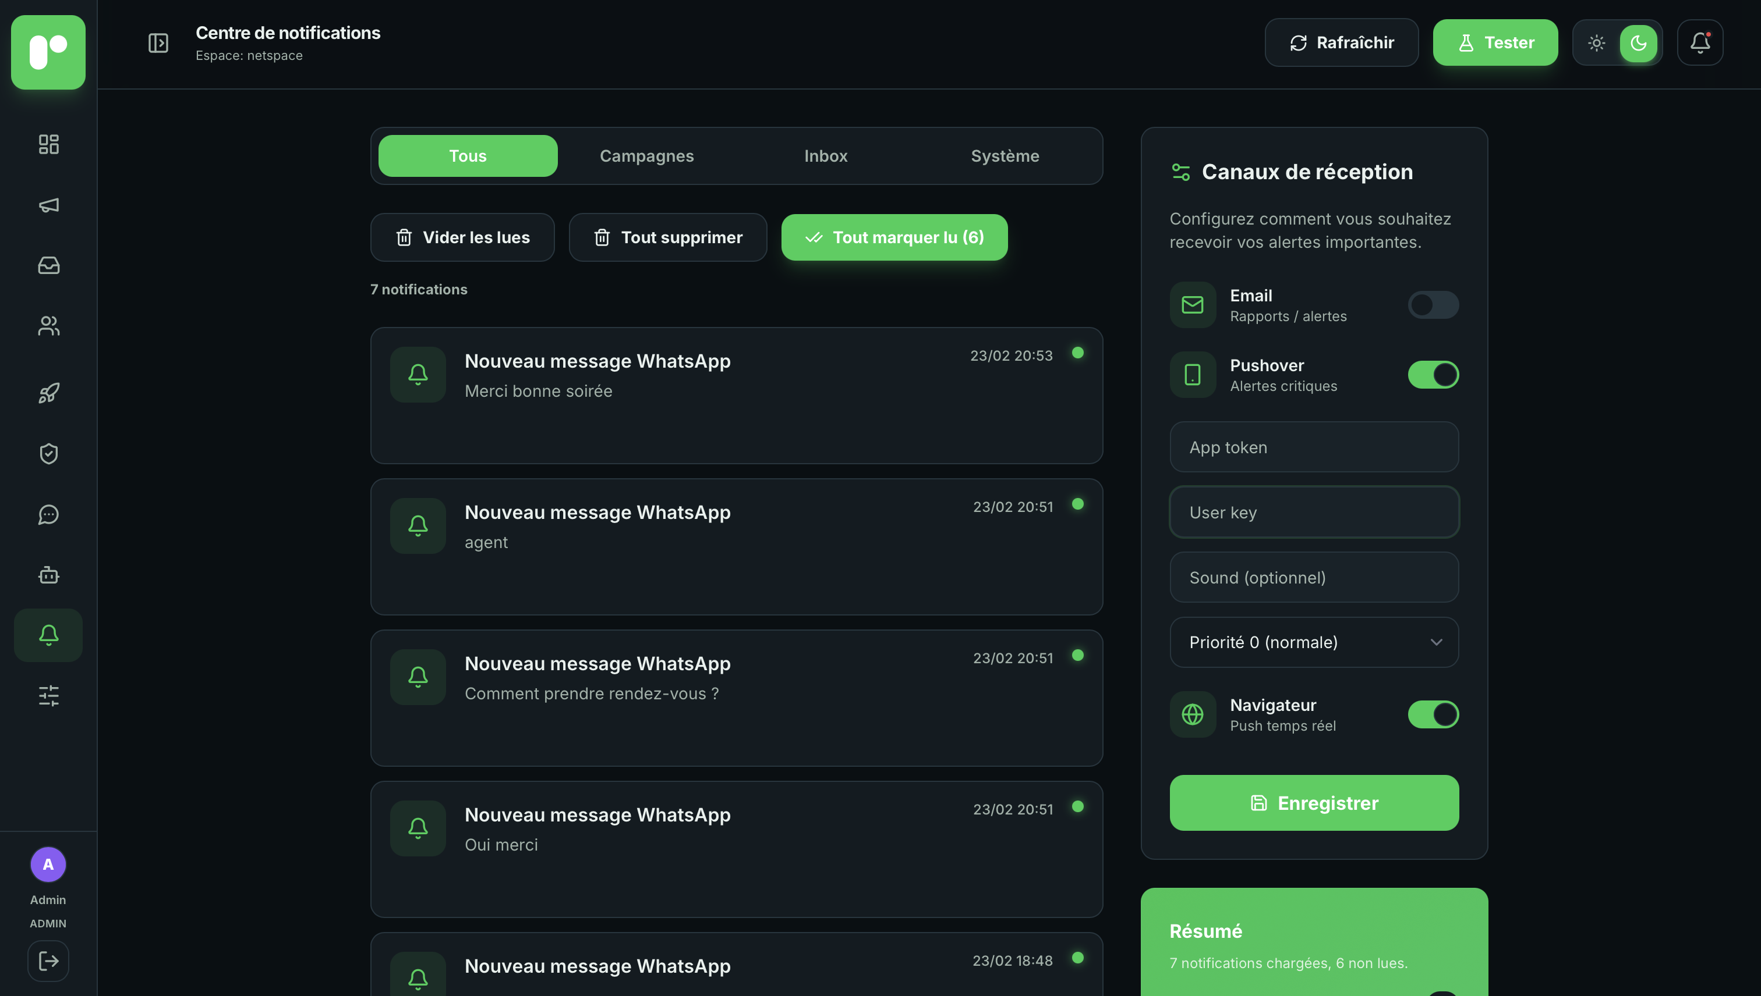
Task: Click the Tester button
Action: point(1495,42)
